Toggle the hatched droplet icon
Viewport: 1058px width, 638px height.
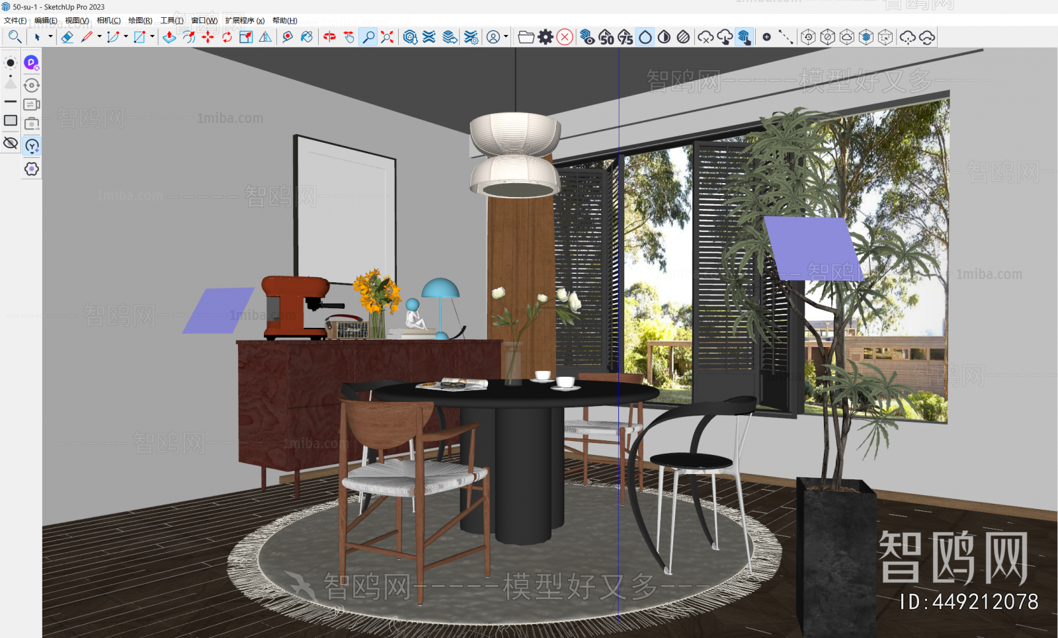click(684, 37)
